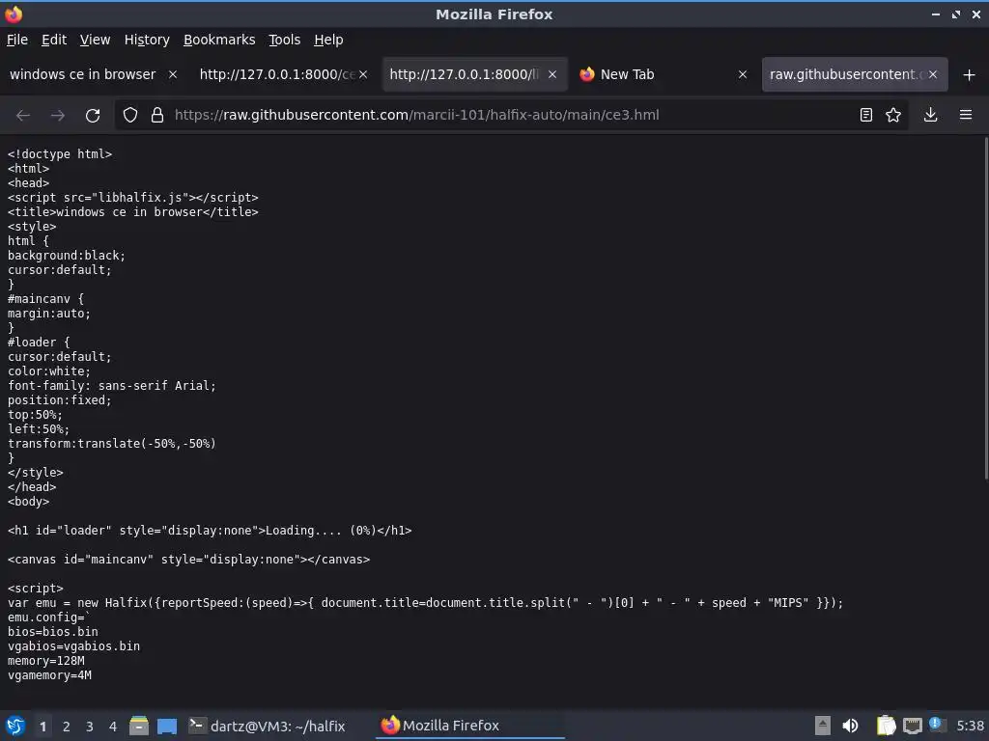Image resolution: width=989 pixels, height=741 pixels.
Task: Click the title line 'windows ce in browser'
Action: pos(133,212)
